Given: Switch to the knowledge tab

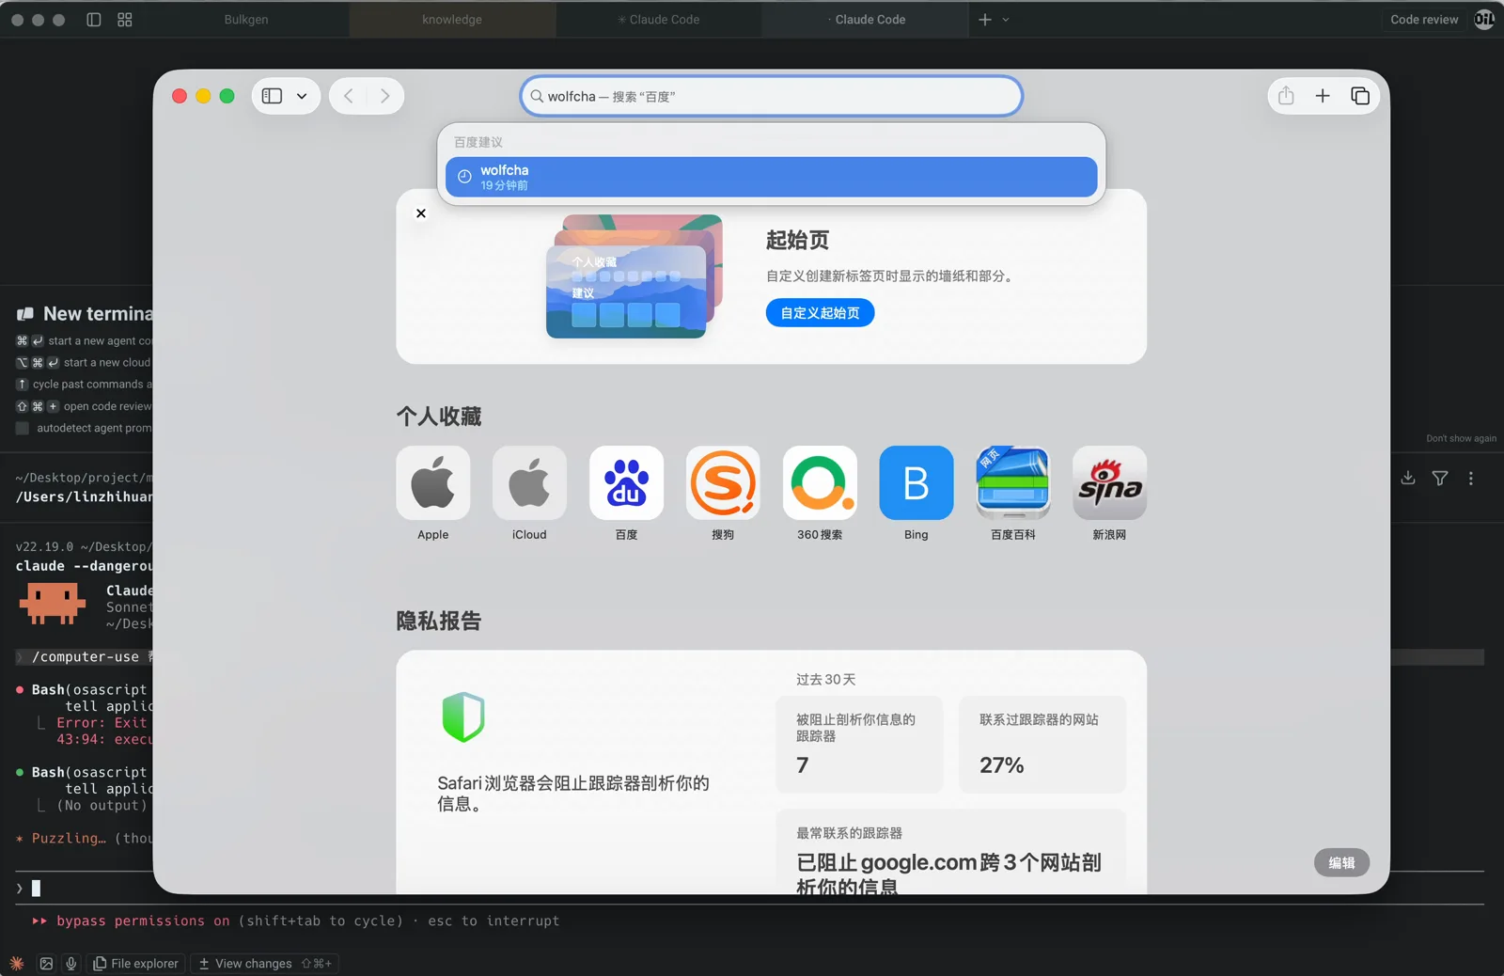Looking at the screenshot, I should tap(452, 19).
